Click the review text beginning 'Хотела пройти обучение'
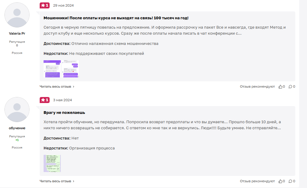Viewport: 307px width, 188px height. [x=162, y=125]
